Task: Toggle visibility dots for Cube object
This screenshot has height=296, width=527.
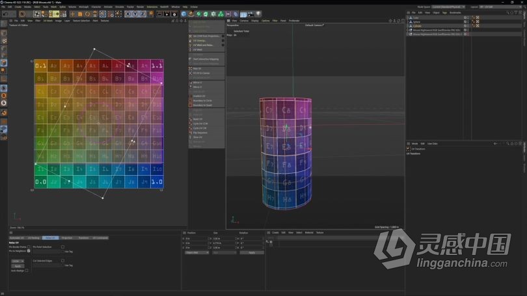Action: tap(468, 18)
